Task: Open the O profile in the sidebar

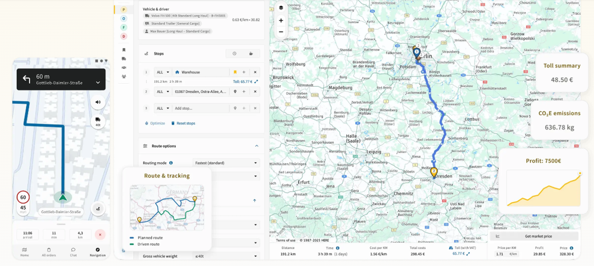Action: tap(124, 18)
